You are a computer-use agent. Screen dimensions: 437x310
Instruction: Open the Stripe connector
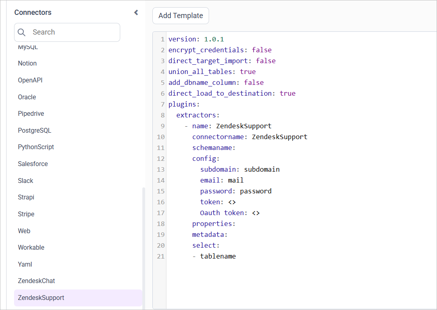26,214
